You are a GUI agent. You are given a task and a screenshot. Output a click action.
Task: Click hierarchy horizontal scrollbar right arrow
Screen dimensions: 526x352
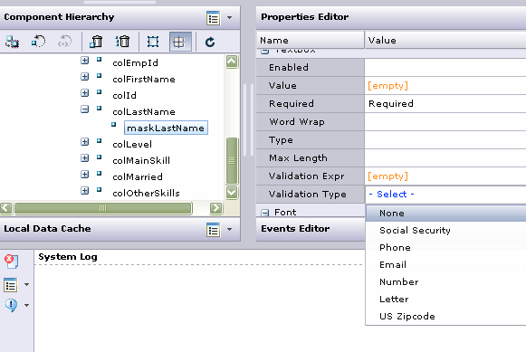point(216,208)
